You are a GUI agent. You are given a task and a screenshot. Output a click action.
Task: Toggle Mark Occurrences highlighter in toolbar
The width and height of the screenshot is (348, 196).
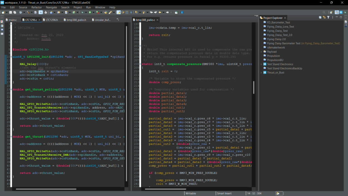coord(119,12)
